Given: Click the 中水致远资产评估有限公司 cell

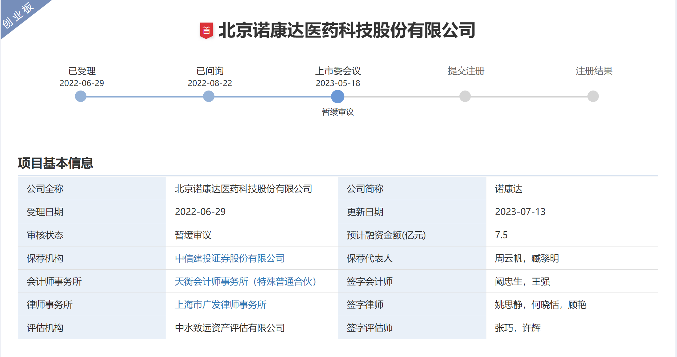Looking at the screenshot, I should coord(252,328).
